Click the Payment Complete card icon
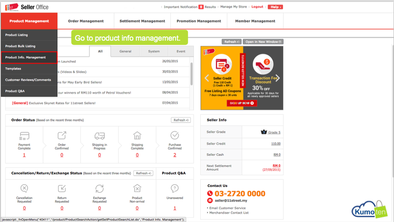 [24, 136]
